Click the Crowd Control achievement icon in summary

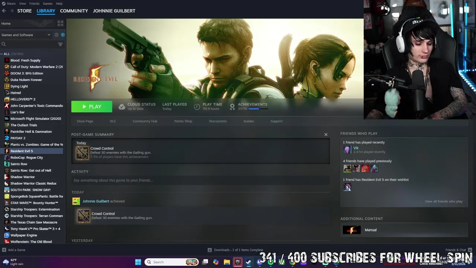(x=82, y=152)
